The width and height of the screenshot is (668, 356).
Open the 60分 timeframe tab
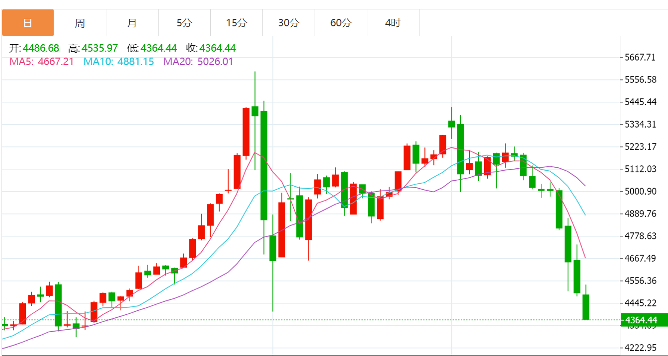point(341,23)
